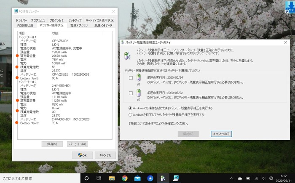The image size is (295, 183).
Task: Click the バージョン(A) button
Action: [x=77, y=144]
